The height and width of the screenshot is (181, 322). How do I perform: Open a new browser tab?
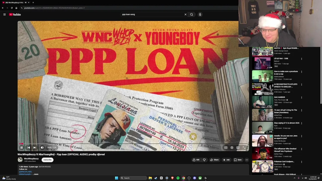click(33, 3)
